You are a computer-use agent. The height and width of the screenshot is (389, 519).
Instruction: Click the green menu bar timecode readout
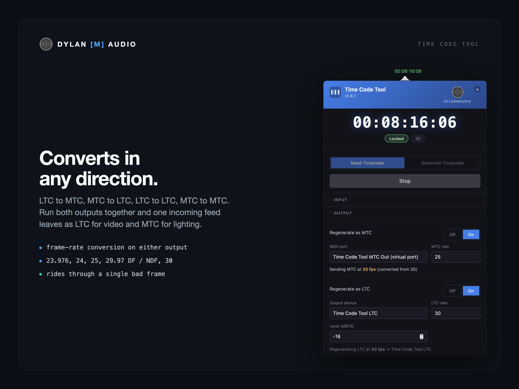point(408,71)
